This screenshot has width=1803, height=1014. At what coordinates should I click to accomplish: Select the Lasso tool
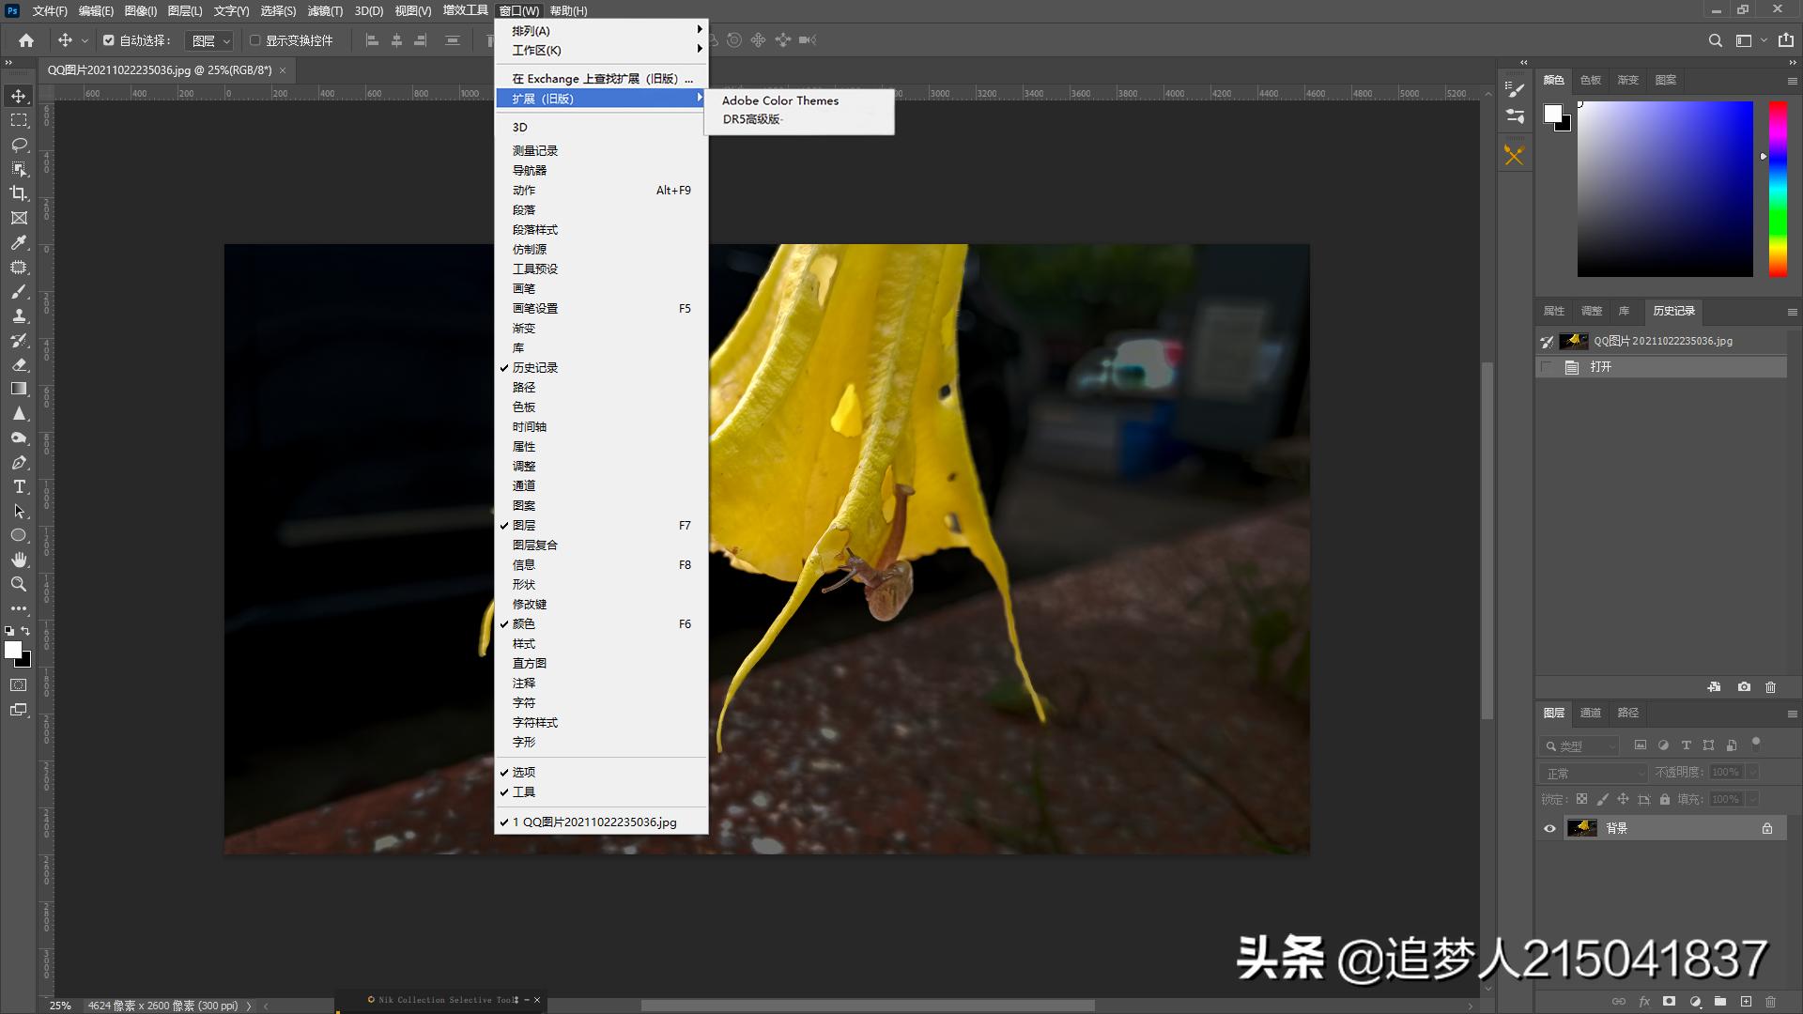[19, 146]
